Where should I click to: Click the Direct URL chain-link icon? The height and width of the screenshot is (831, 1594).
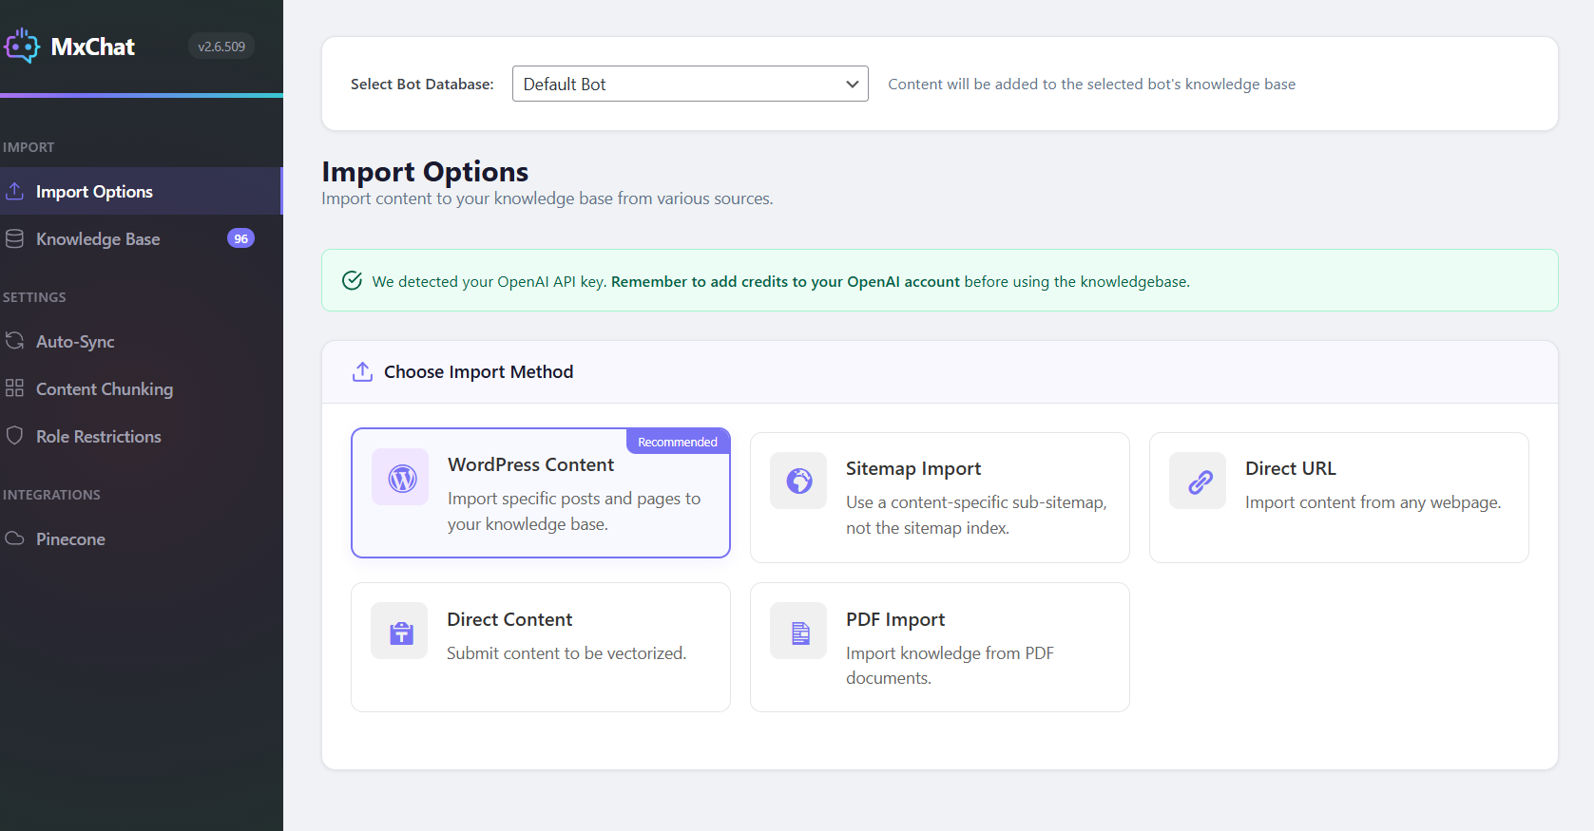(1200, 482)
